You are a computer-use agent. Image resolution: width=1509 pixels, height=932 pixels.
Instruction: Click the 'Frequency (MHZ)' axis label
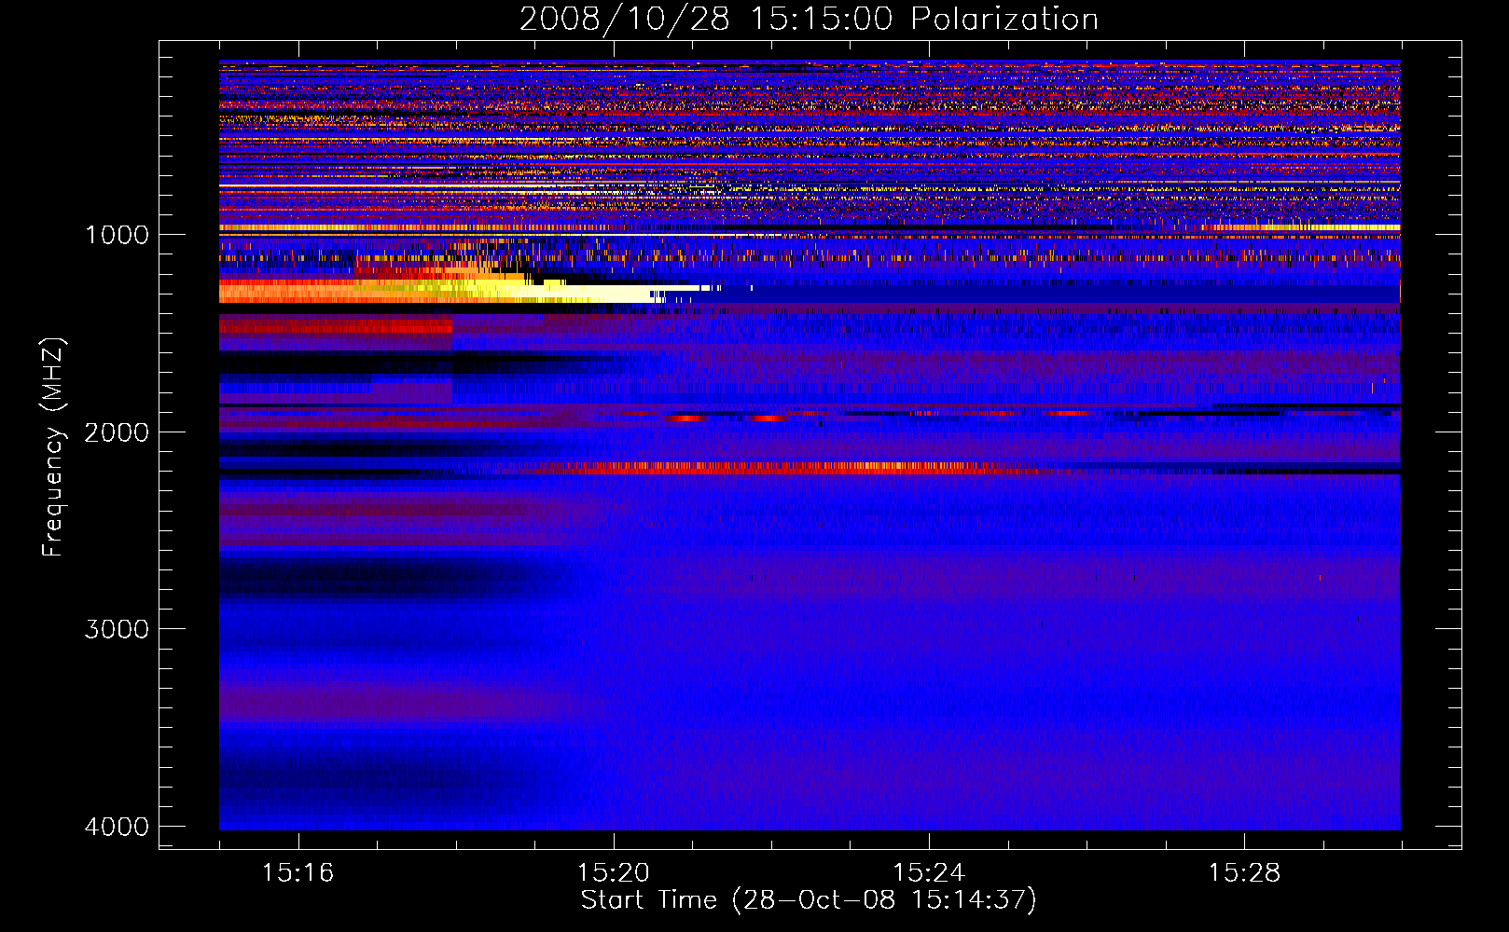tap(53, 447)
